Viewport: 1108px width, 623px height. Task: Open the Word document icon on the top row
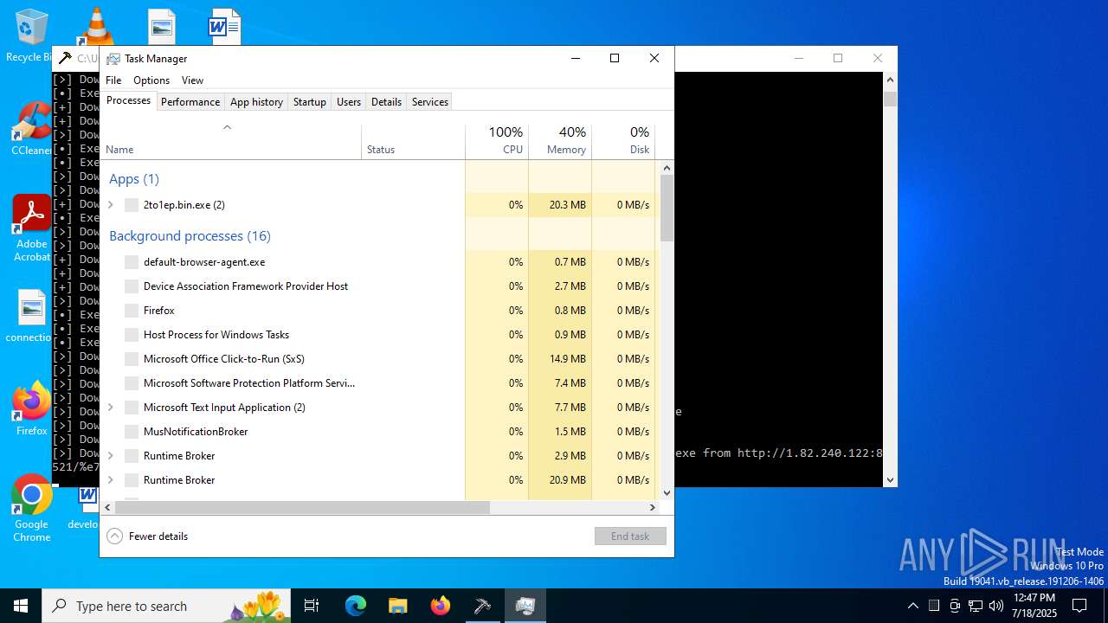click(224, 26)
